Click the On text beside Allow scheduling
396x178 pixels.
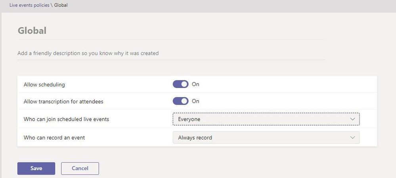coord(195,84)
